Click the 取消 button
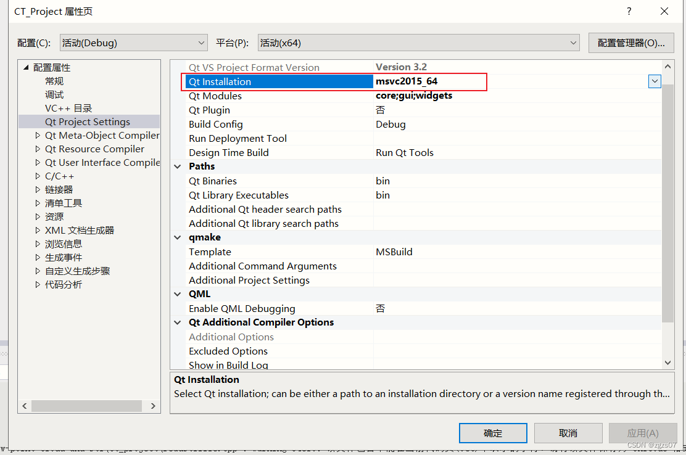686x455 pixels. (568, 433)
